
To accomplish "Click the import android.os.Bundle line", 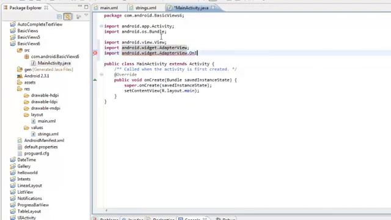I will pyautogui.click(x=135, y=32).
